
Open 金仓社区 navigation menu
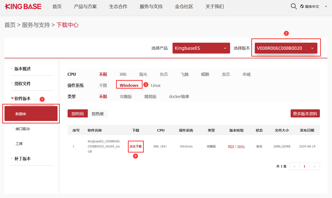click(x=184, y=7)
